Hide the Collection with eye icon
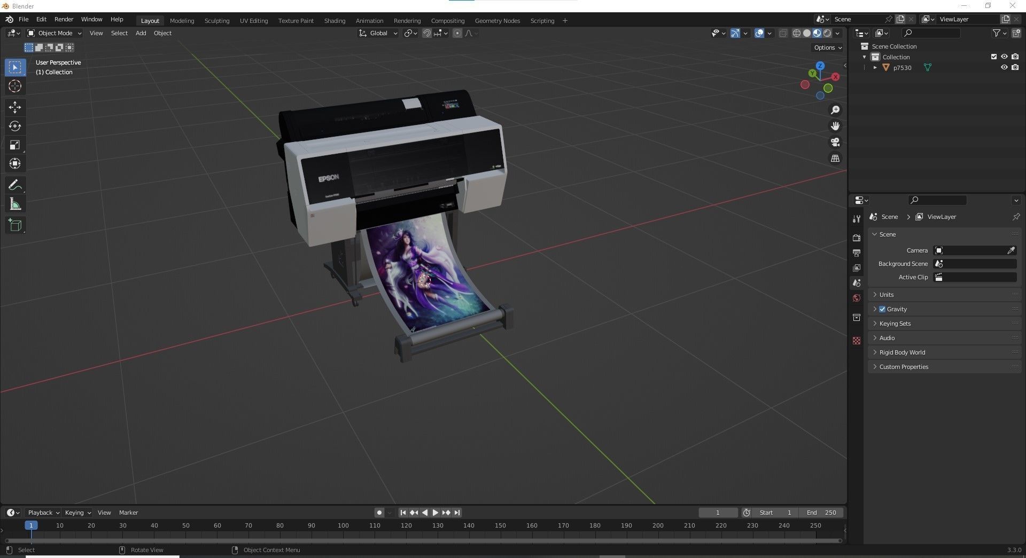1026x558 pixels. [1004, 57]
